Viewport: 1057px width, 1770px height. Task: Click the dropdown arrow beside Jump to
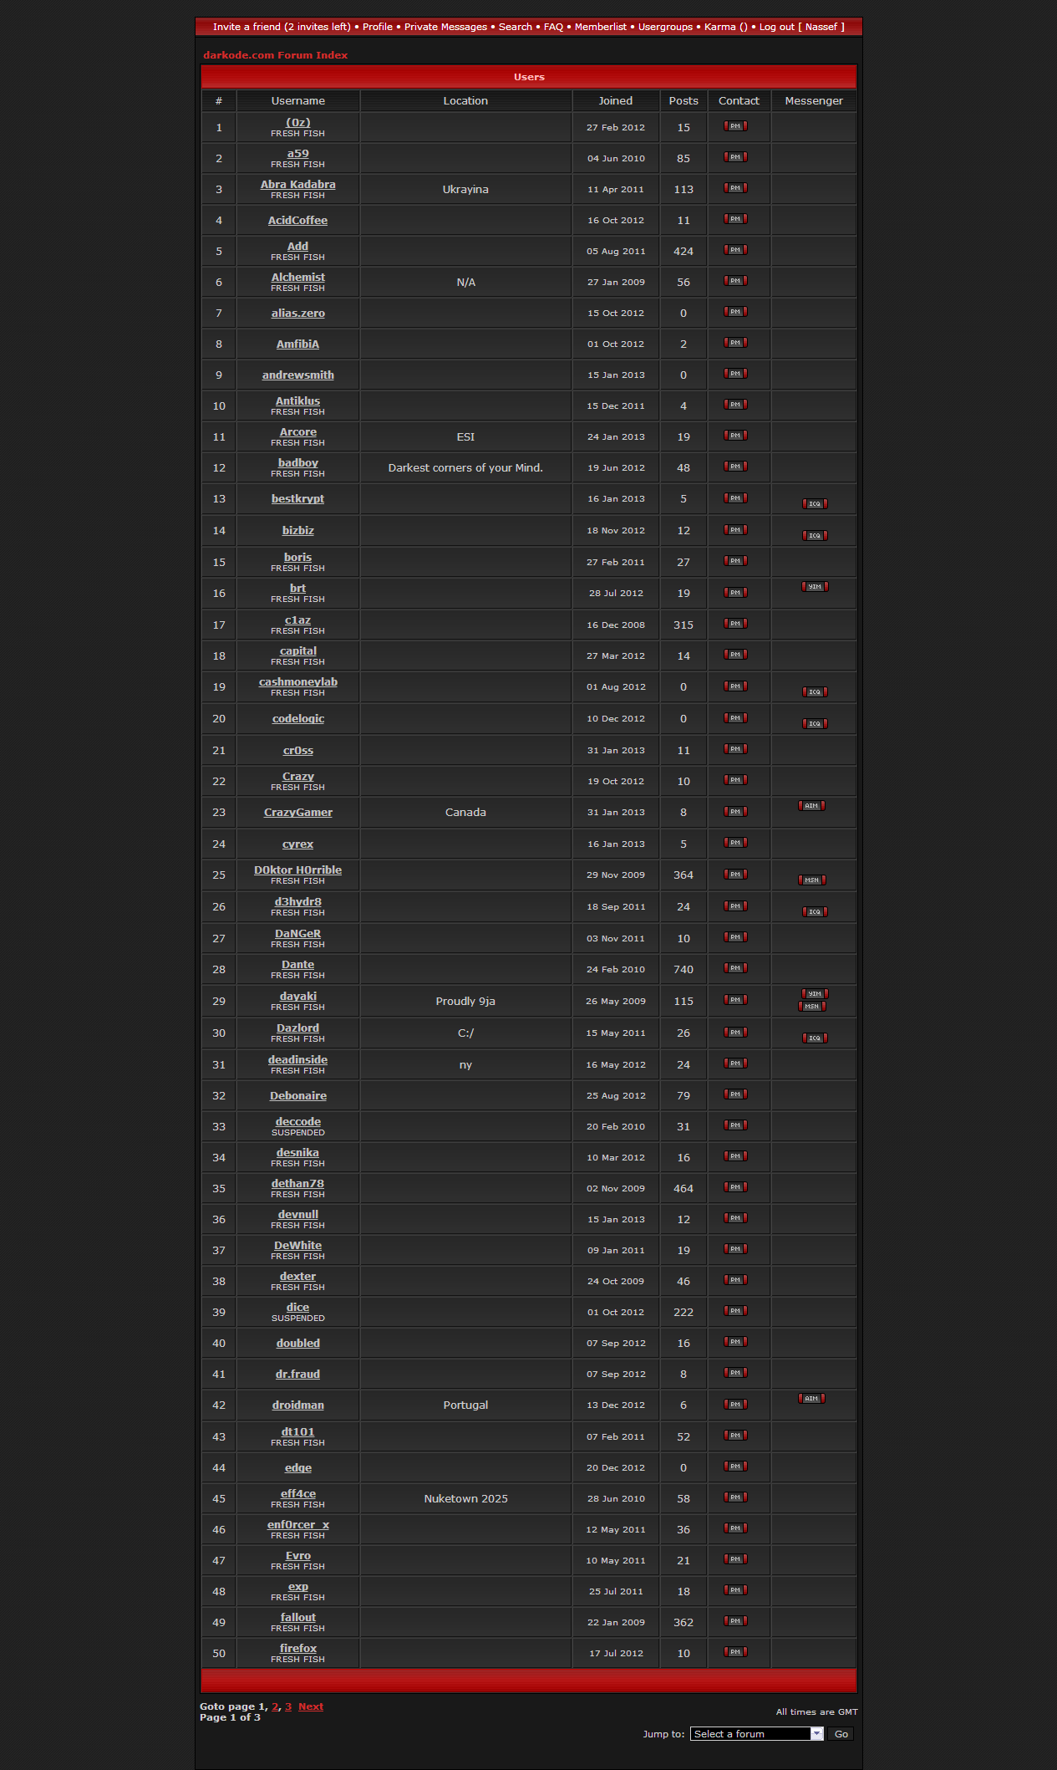(816, 1734)
